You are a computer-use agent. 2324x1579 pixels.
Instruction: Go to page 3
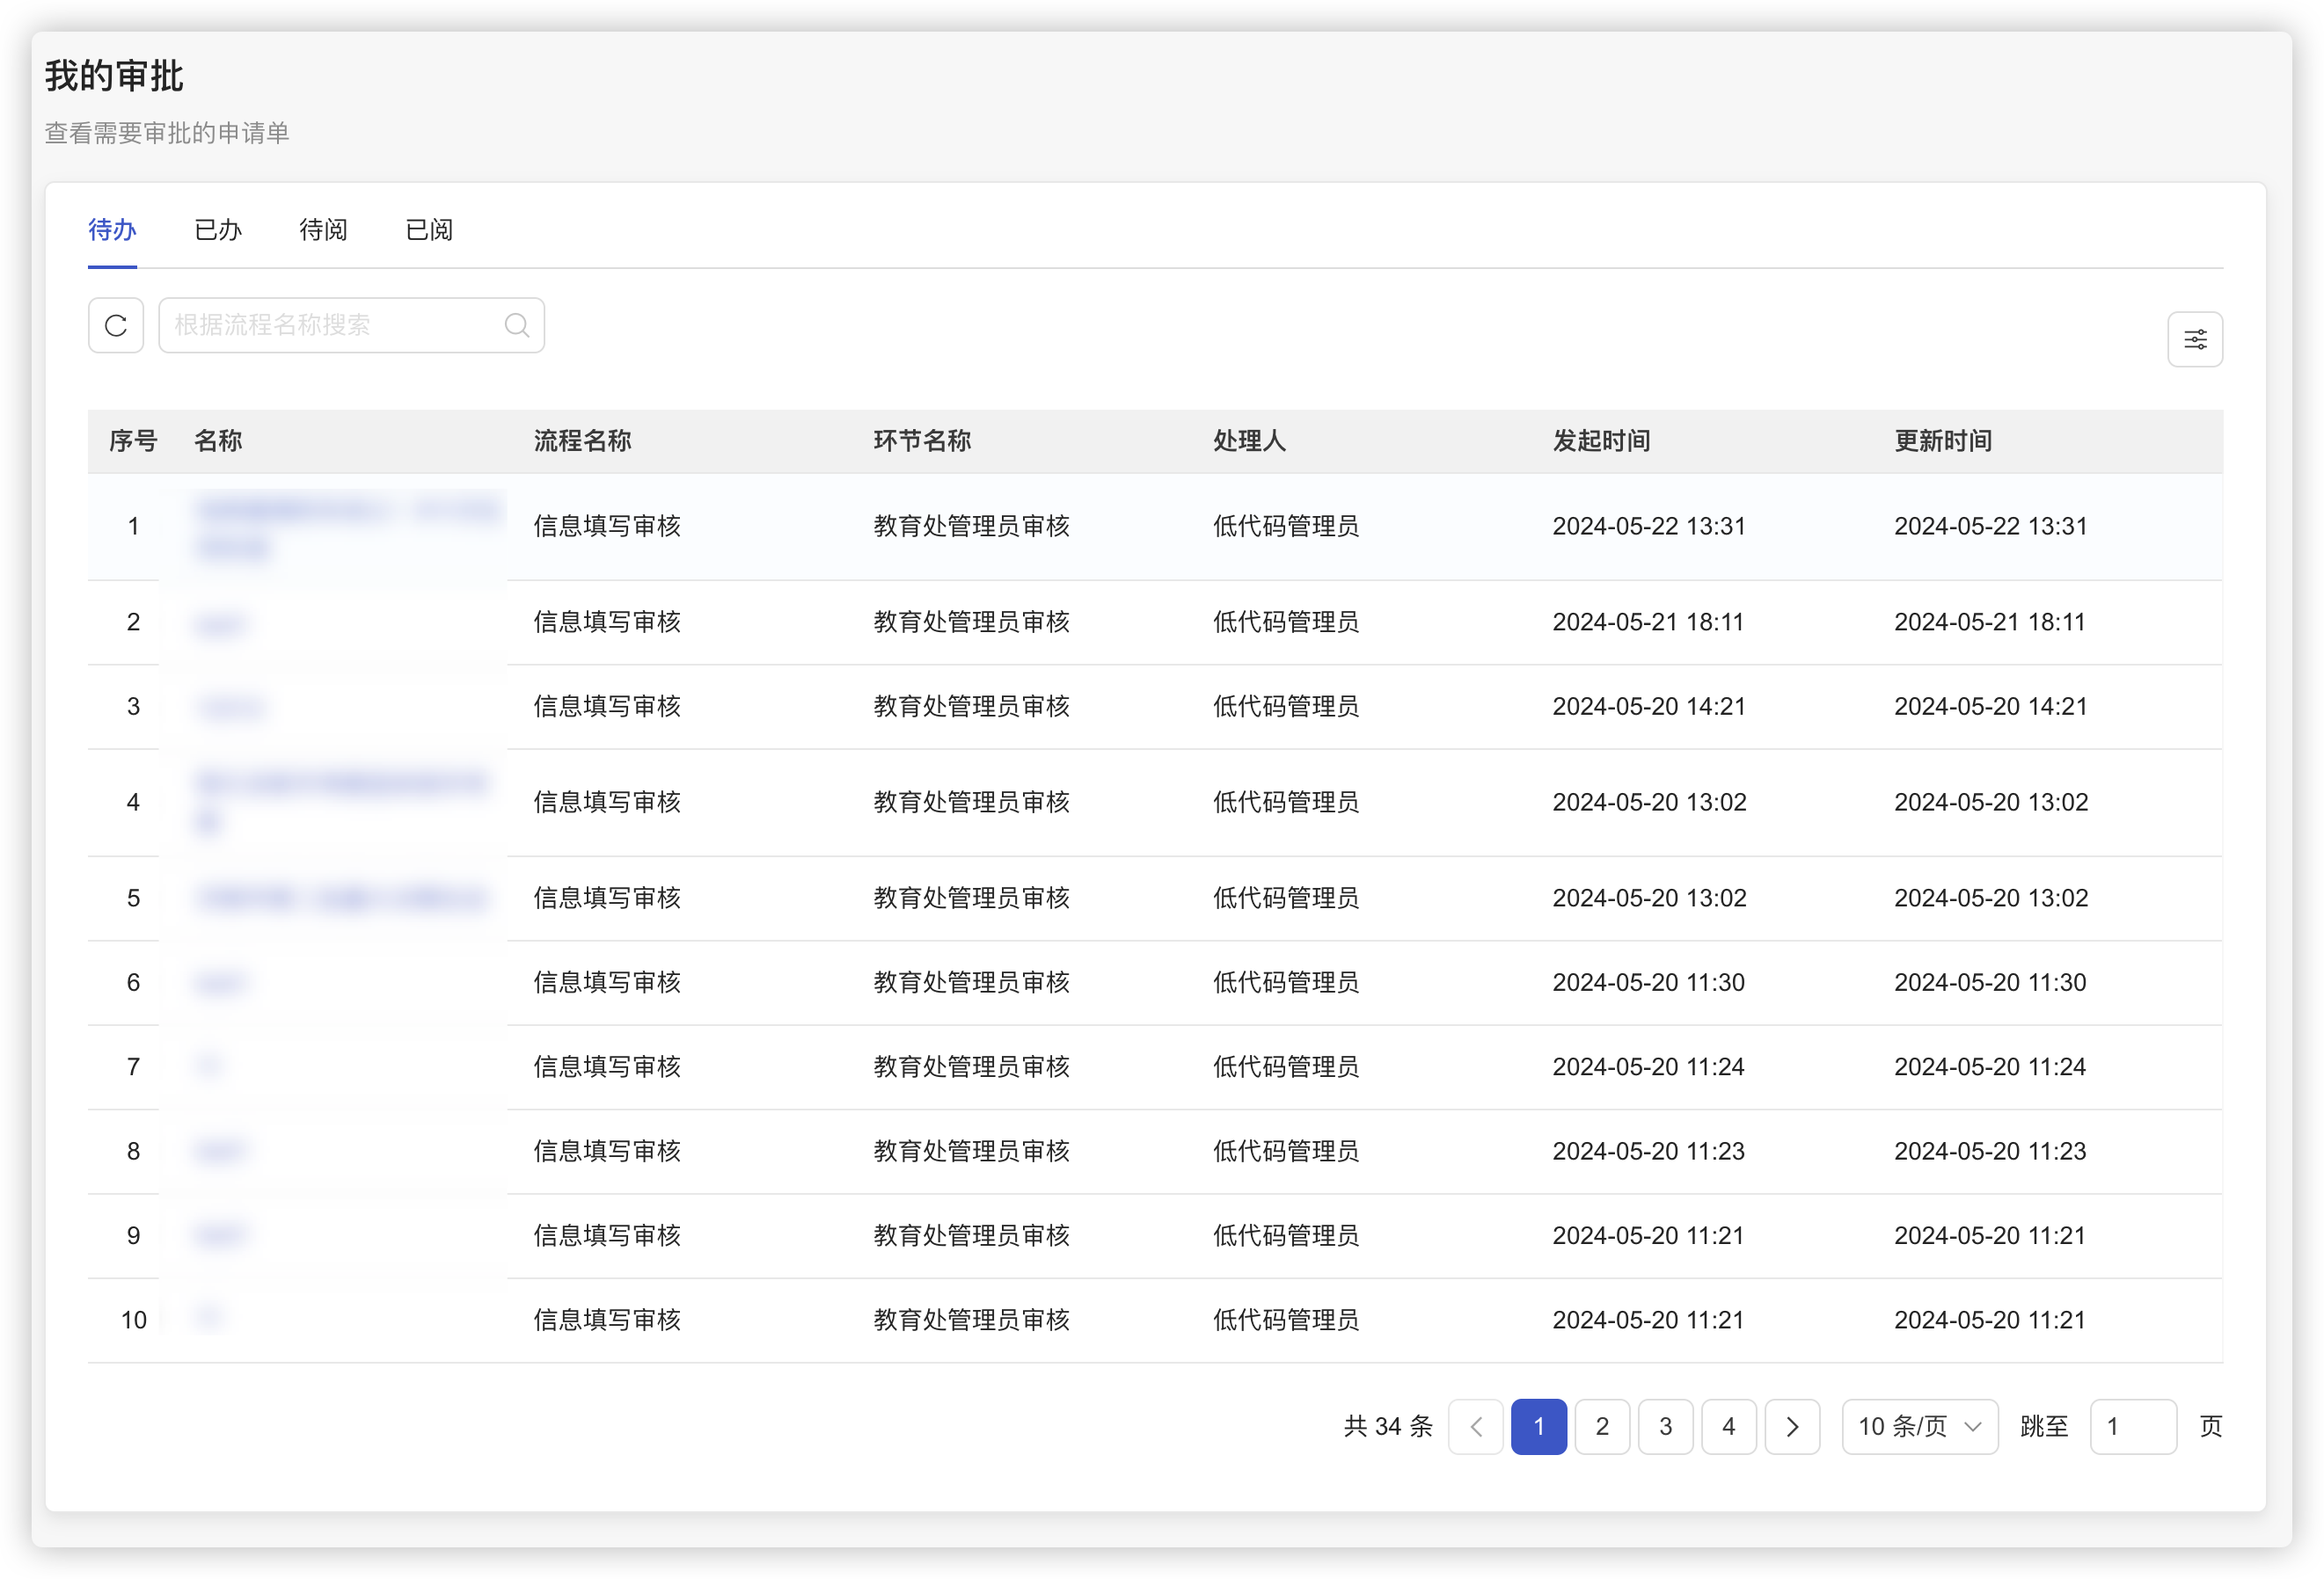coord(1665,1426)
